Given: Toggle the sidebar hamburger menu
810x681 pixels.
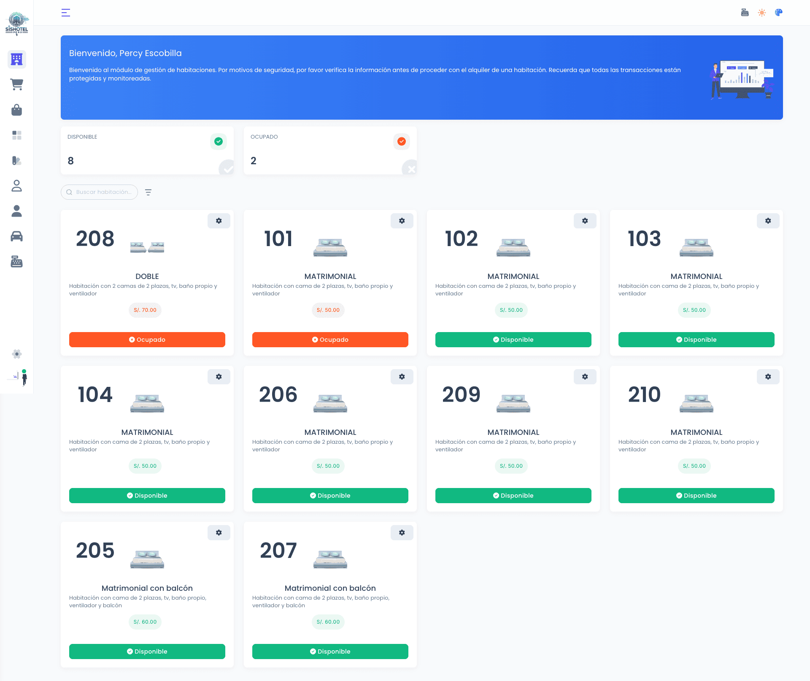Looking at the screenshot, I should 65,13.
